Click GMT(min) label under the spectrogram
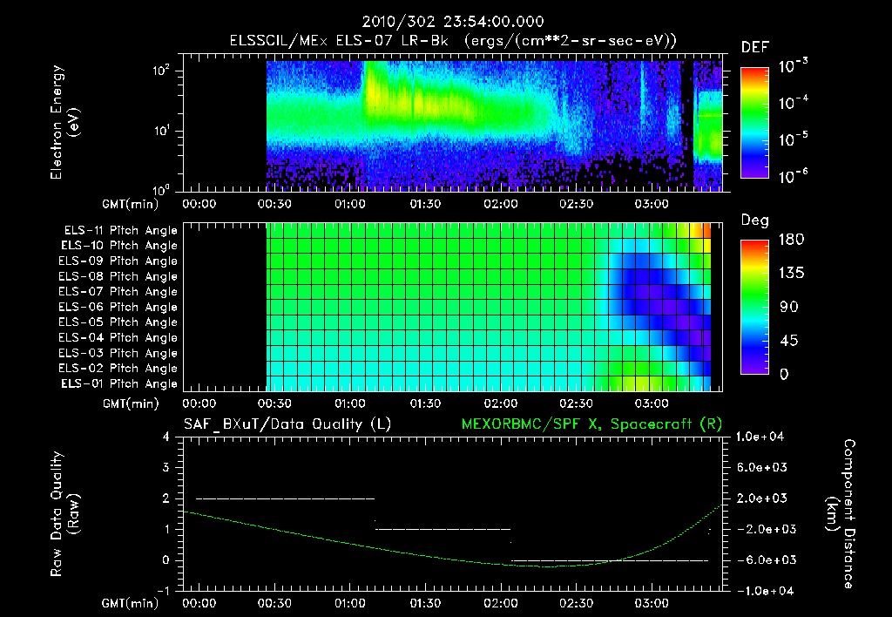This screenshot has height=617, width=892. click(x=131, y=204)
